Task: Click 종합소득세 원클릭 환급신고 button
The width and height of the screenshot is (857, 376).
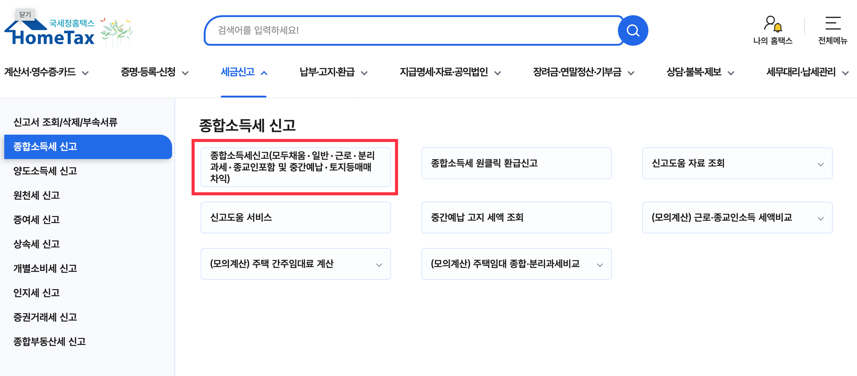Action: coord(516,163)
